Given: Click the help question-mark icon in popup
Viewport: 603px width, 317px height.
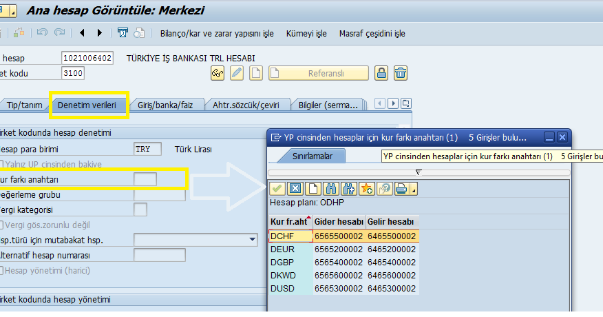Looking at the screenshot, I should 385,189.
